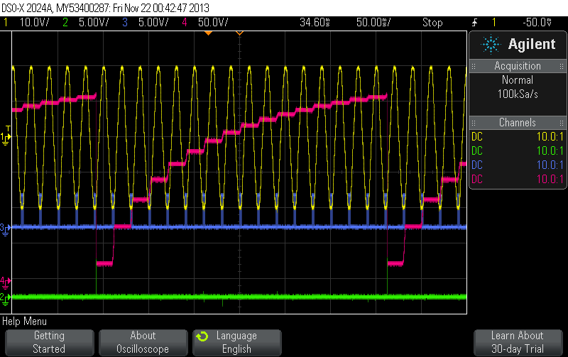Select the channel 2 ground marker
Viewport: 568px width, 357px height.
pos(6,299)
